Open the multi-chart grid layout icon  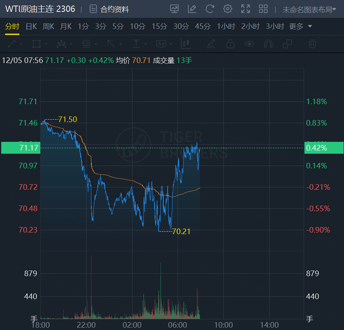[x=263, y=9]
